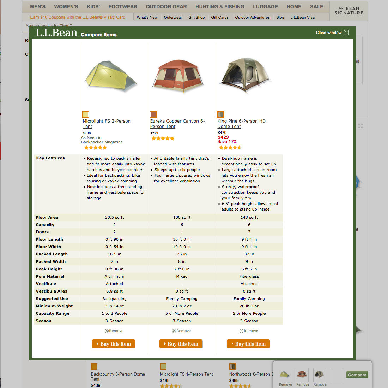Click Remove icon under Eureka Copper Canyon tent

tap(181, 331)
